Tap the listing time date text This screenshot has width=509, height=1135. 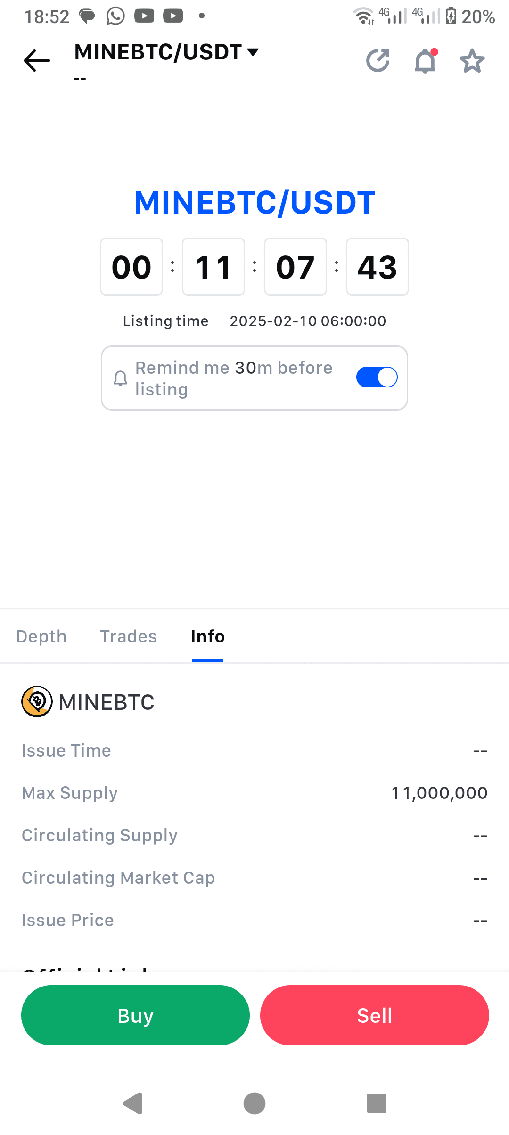(x=308, y=321)
